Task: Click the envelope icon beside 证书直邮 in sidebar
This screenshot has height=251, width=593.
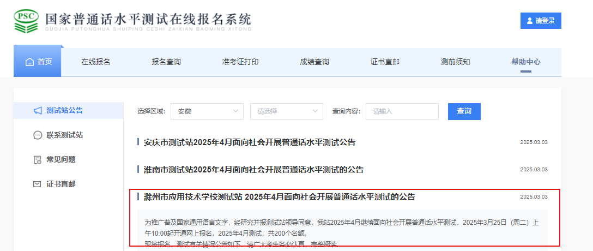Action: click(x=38, y=184)
